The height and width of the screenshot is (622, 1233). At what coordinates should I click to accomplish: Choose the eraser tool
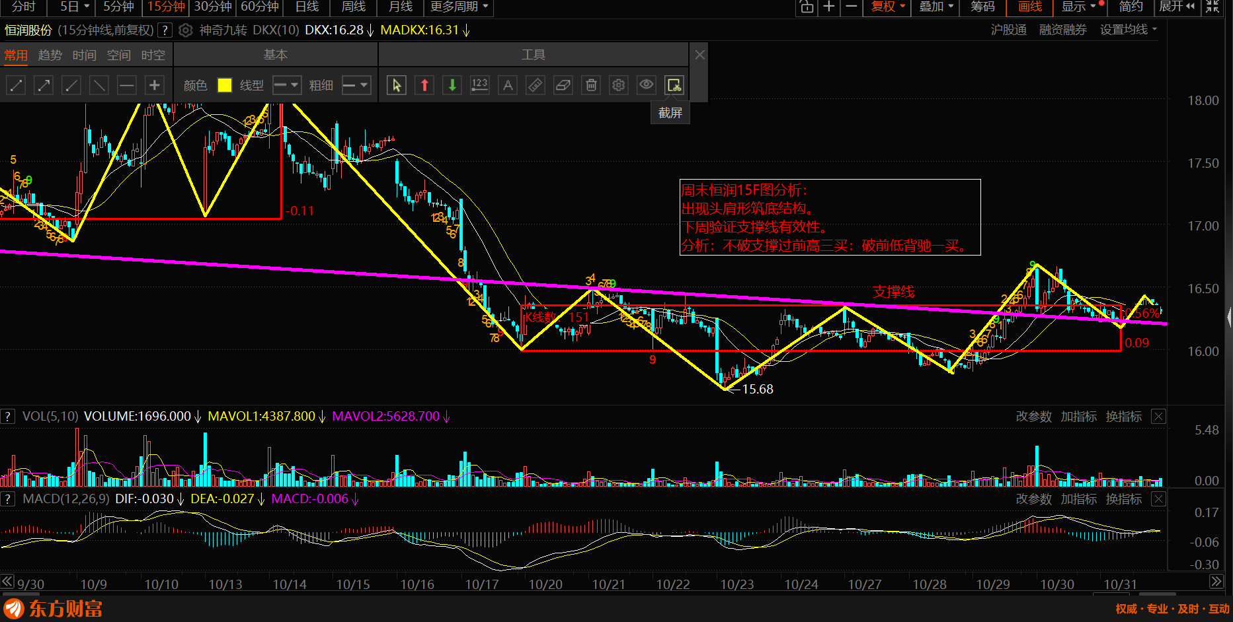click(x=563, y=85)
